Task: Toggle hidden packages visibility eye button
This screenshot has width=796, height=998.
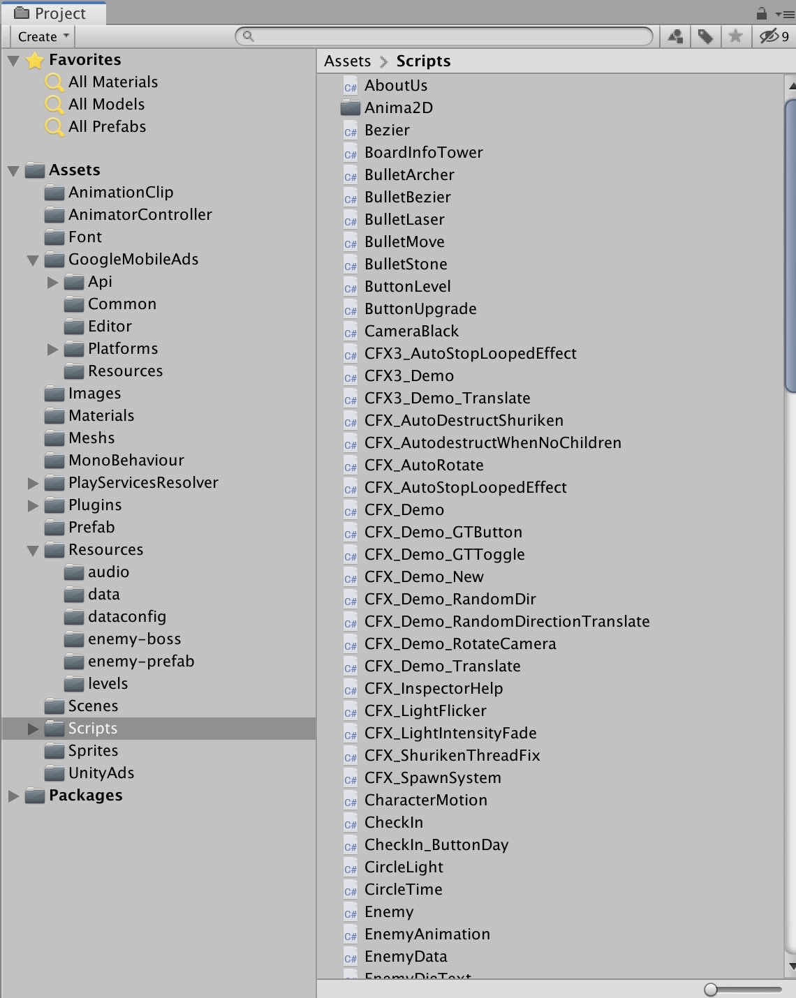Action: click(x=774, y=36)
